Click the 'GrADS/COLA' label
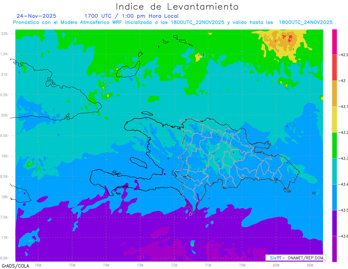 tap(15, 266)
